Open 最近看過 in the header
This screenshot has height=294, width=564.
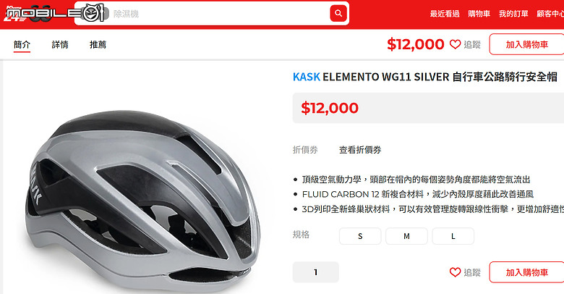coord(445,14)
